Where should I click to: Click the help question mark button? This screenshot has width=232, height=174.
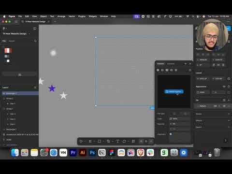(226, 141)
